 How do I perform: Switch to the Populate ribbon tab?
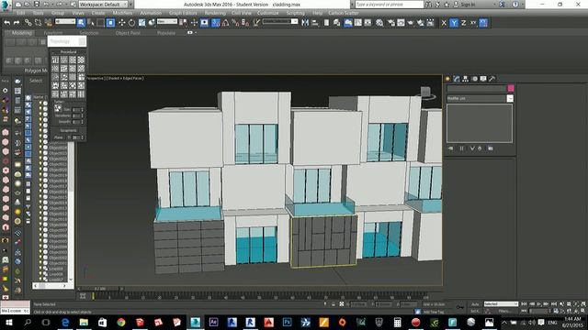pyautogui.click(x=166, y=33)
